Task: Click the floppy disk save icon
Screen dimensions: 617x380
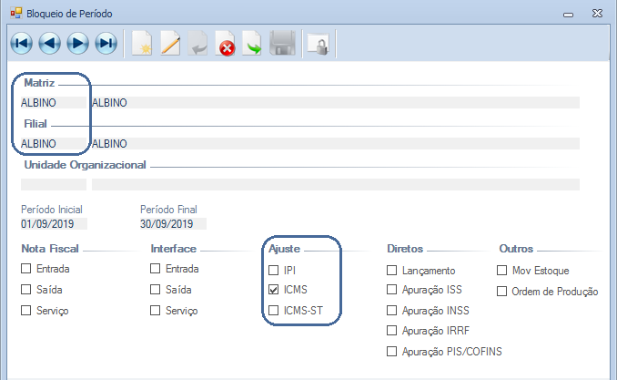Action: pyautogui.click(x=282, y=43)
